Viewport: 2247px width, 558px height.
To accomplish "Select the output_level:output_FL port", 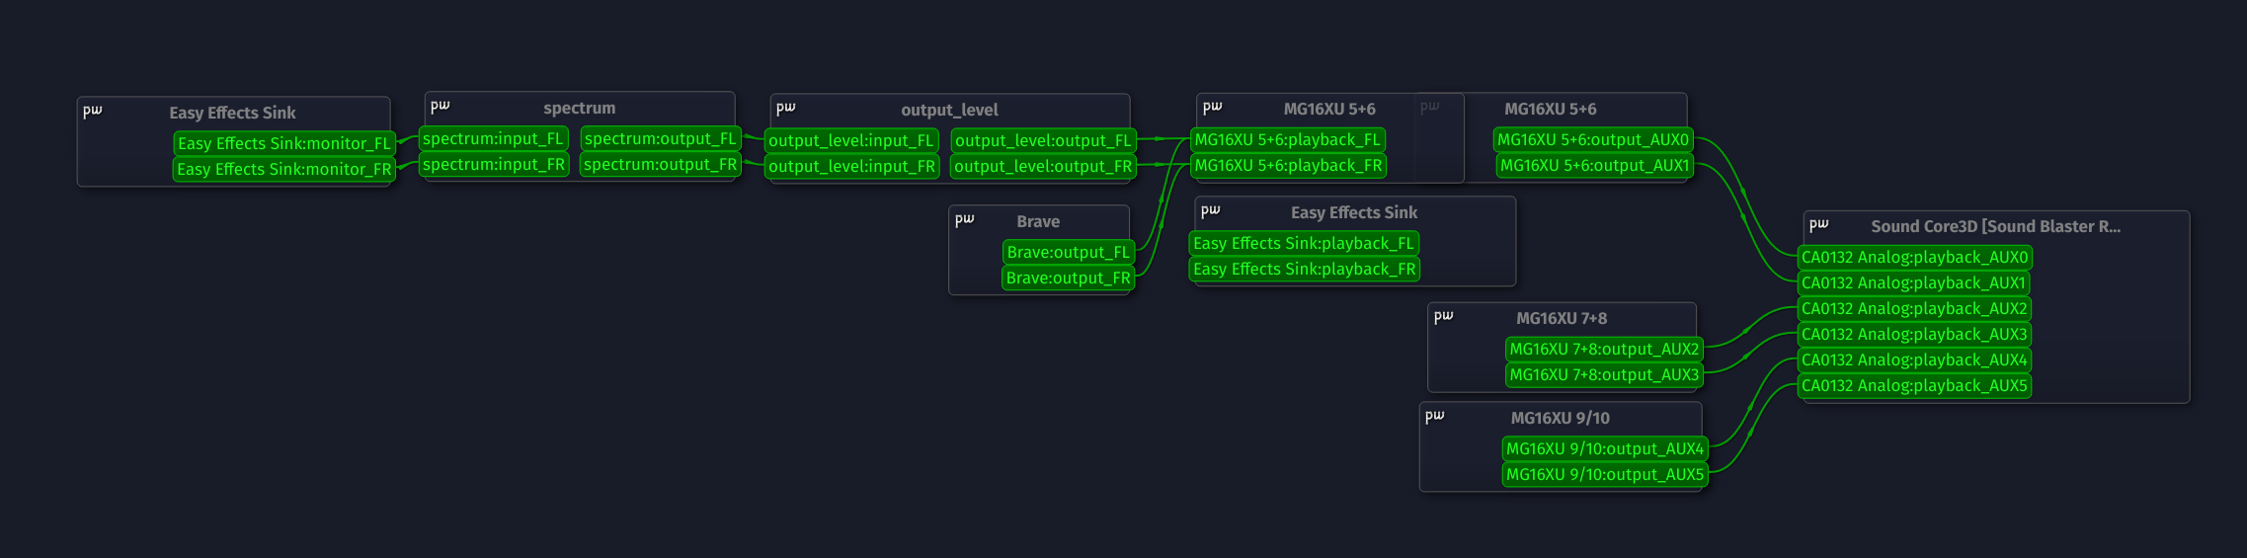I will [1043, 140].
